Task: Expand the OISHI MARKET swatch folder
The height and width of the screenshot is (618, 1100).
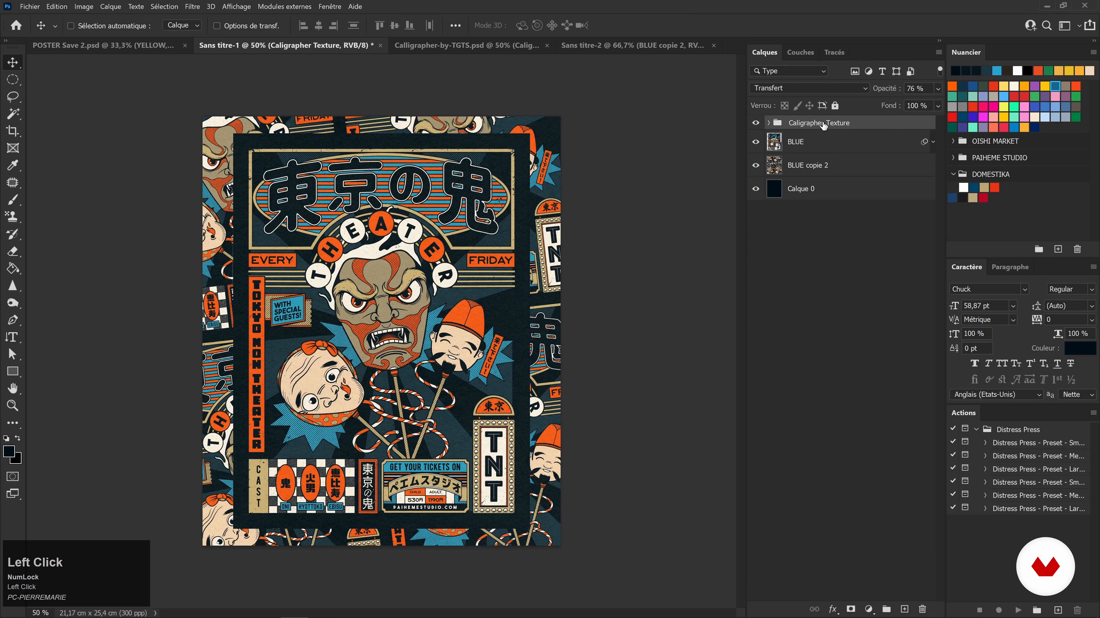Action: (953, 141)
